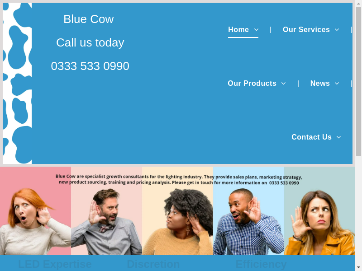This screenshot has width=362, height=271.
Task: Expand the News chevron arrow
Action: tap(337, 84)
